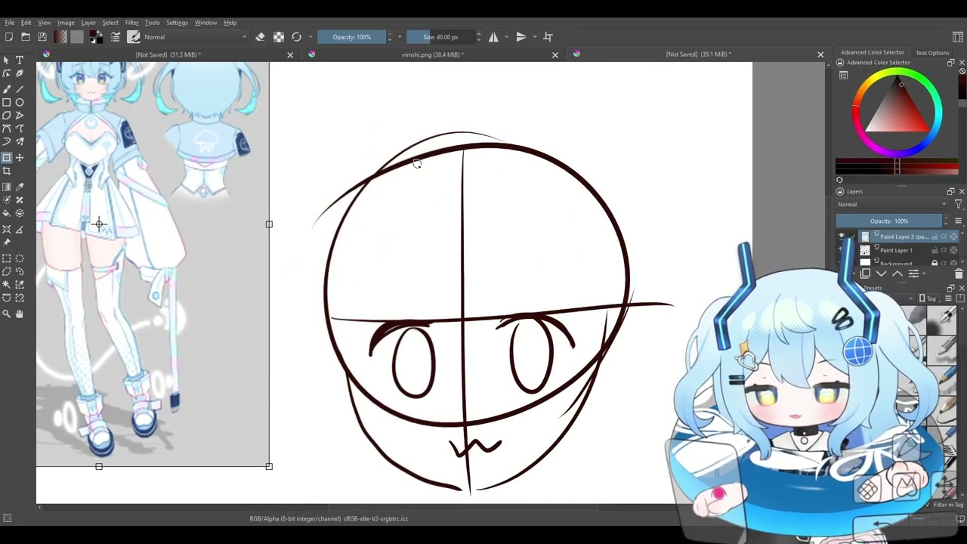Image resolution: width=967 pixels, height=544 pixels.
Task: Hide Paint Layer 2 using eye icon
Action: click(841, 236)
